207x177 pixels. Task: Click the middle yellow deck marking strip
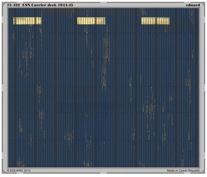tap(91, 21)
